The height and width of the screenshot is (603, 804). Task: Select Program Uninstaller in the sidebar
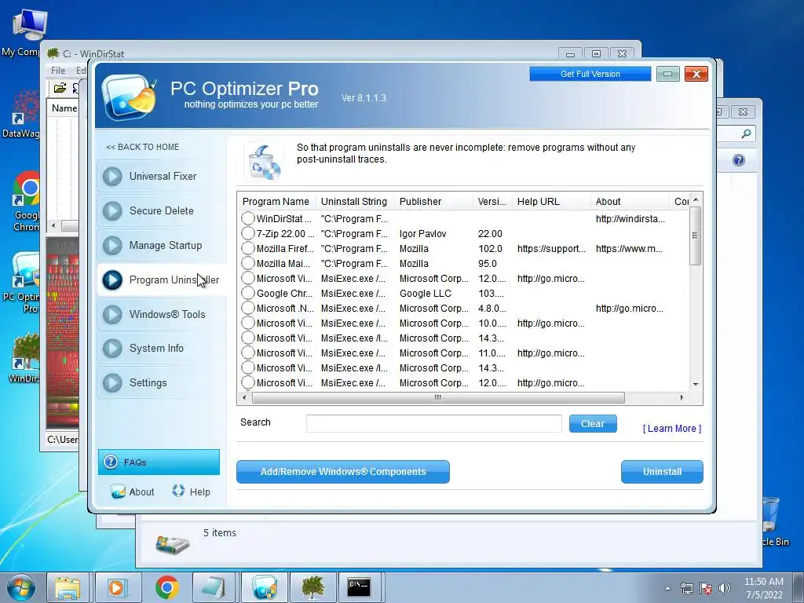[x=161, y=280]
